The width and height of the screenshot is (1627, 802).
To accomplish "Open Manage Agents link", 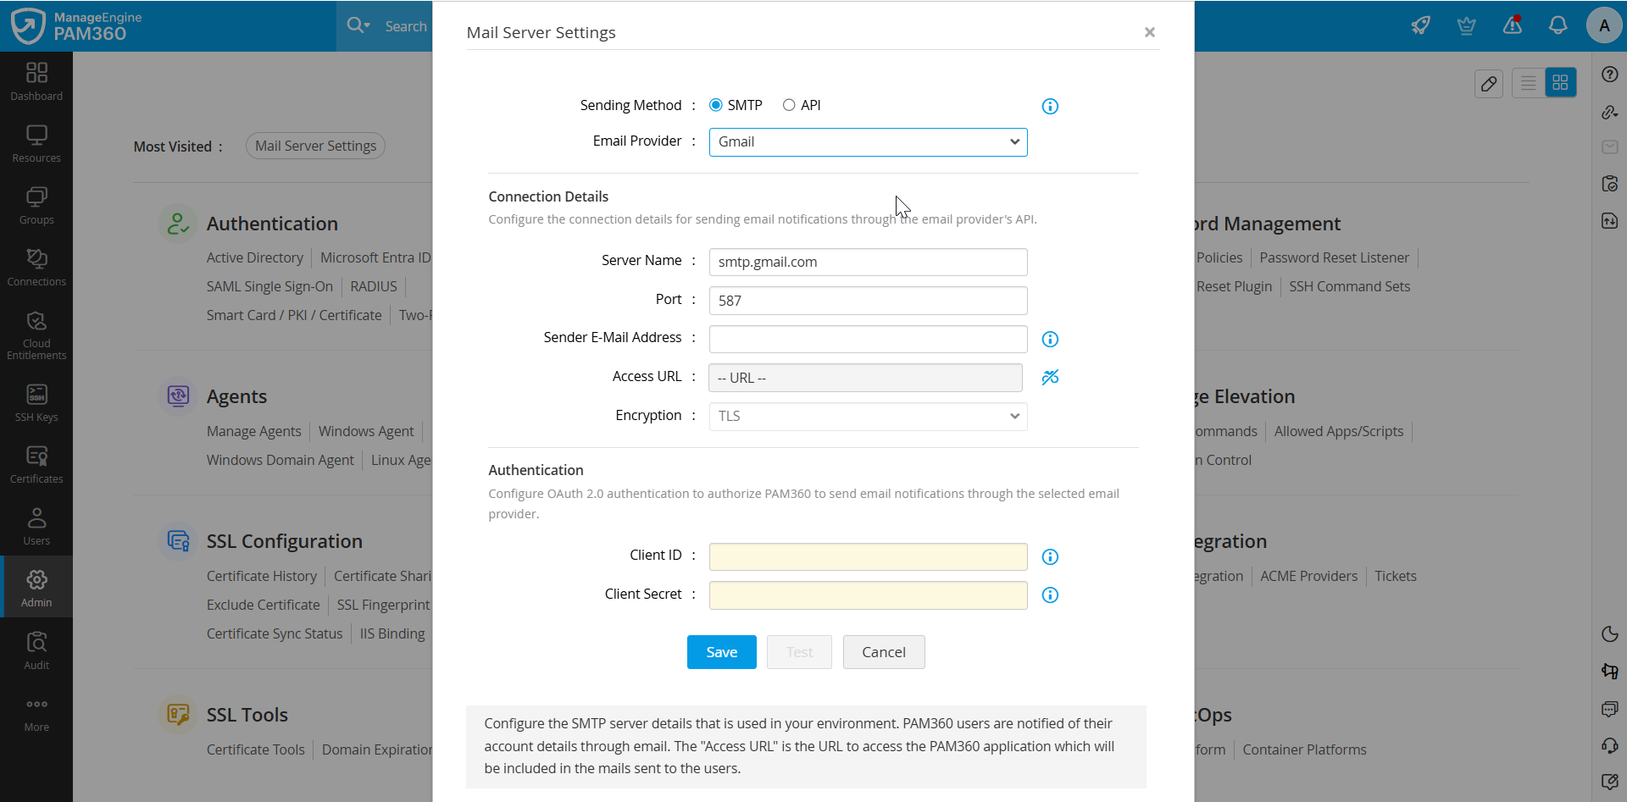I will [254, 431].
